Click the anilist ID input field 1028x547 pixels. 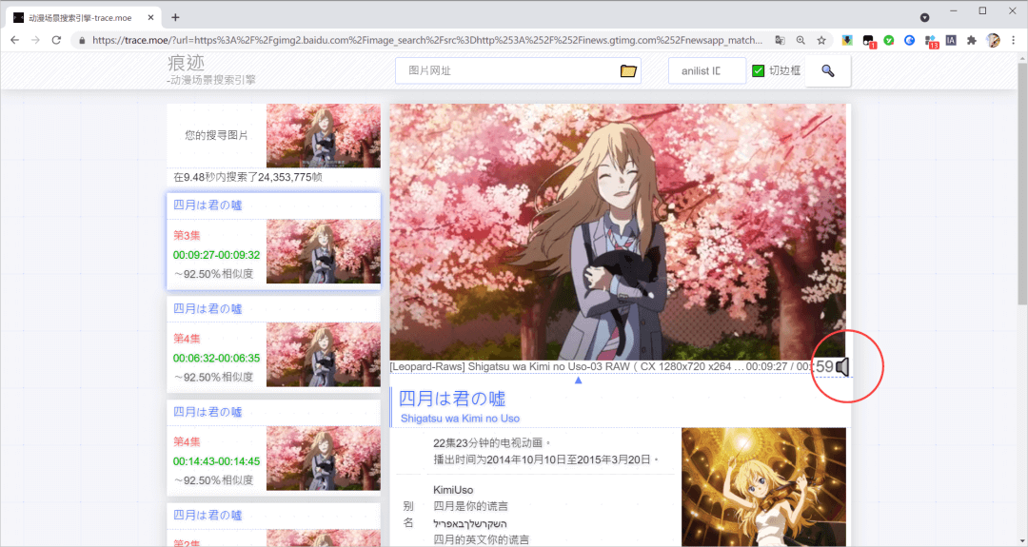pyautogui.click(x=706, y=70)
